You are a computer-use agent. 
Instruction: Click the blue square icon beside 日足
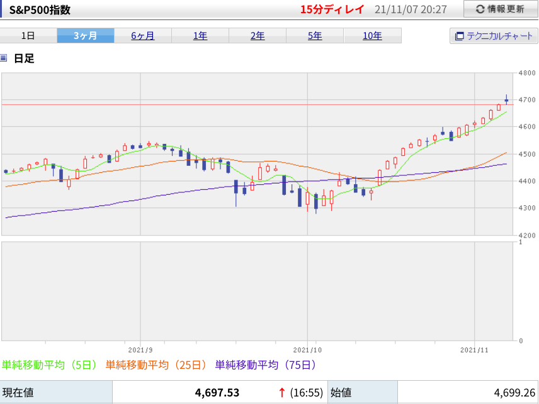tap(3, 58)
